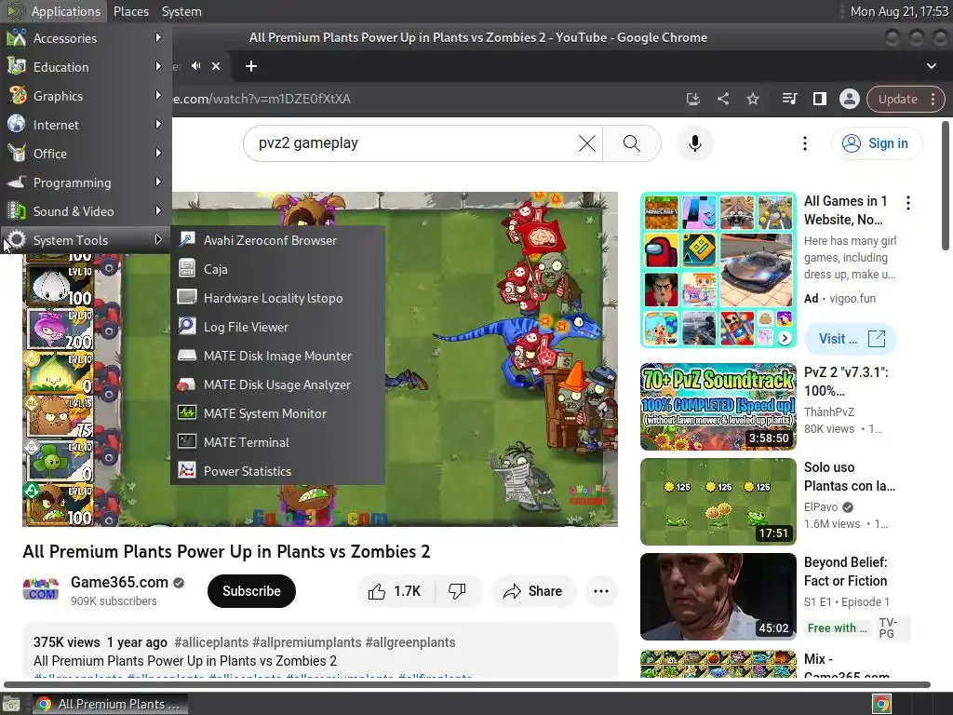Open MATE Terminal

click(x=277, y=442)
